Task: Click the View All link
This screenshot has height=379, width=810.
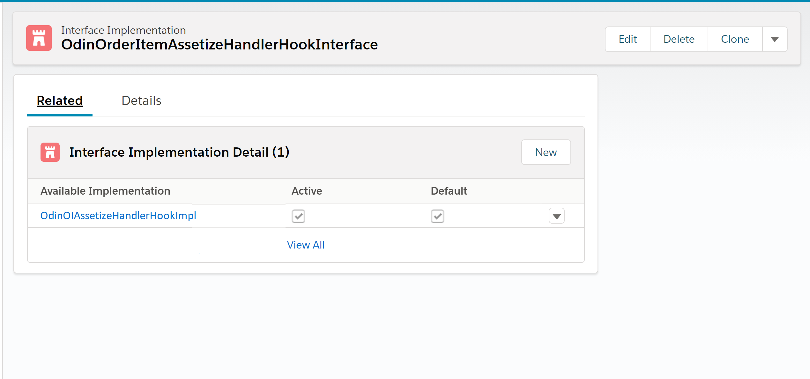Action: (306, 245)
